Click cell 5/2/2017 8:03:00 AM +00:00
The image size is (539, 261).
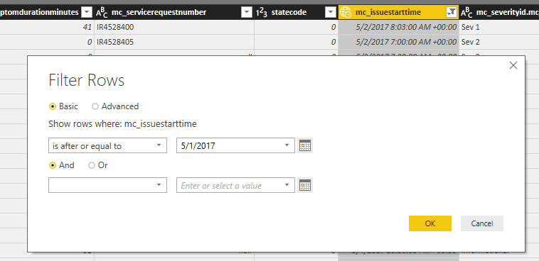pos(398,27)
